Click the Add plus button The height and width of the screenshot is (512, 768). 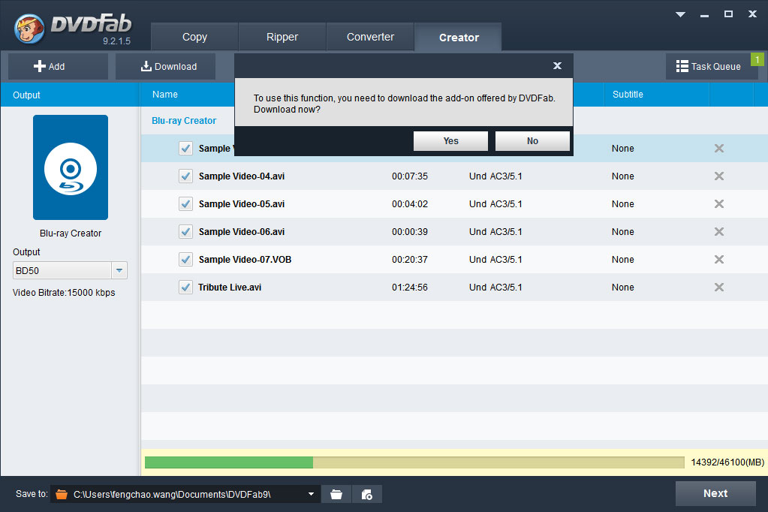pyautogui.click(x=58, y=66)
